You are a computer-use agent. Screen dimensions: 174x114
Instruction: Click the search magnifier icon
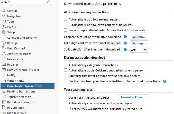tap(49, 2)
